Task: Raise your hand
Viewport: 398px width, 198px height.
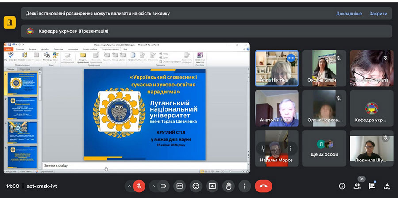Action: click(x=228, y=186)
